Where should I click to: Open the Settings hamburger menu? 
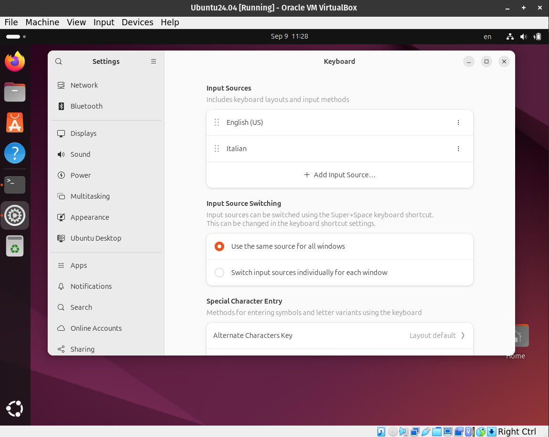coord(154,61)
